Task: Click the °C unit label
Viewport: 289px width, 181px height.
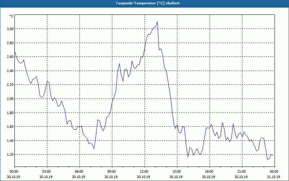Action: click(x=12, y=16)
